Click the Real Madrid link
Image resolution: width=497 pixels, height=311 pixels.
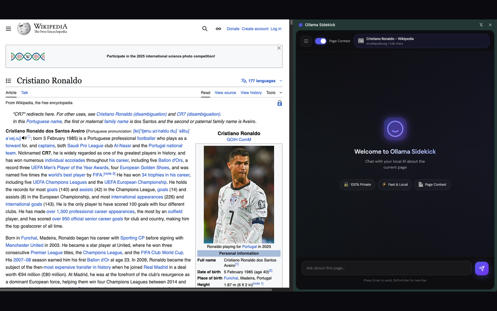pos(156,267)
